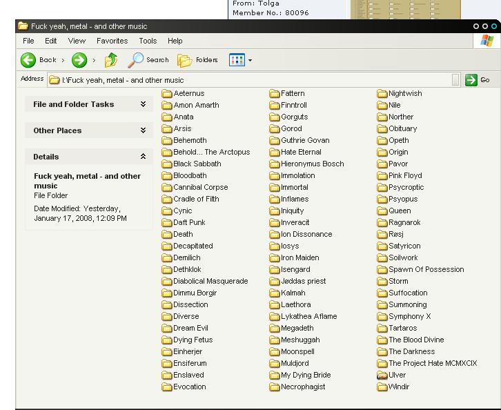Click the Folders toolbar icon
The image size is (501, 410).
[184, 61]
